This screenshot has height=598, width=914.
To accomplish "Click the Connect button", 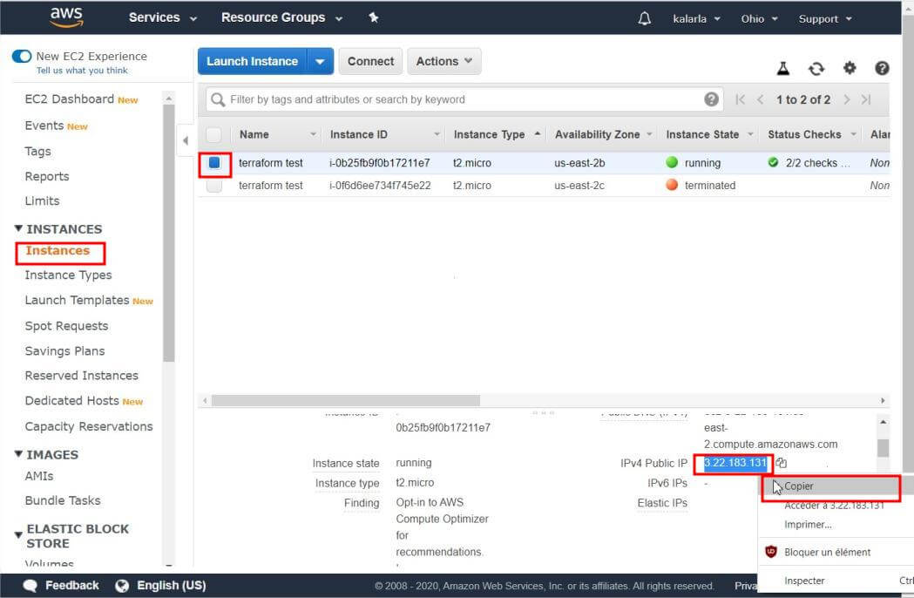I will [370, 62].
